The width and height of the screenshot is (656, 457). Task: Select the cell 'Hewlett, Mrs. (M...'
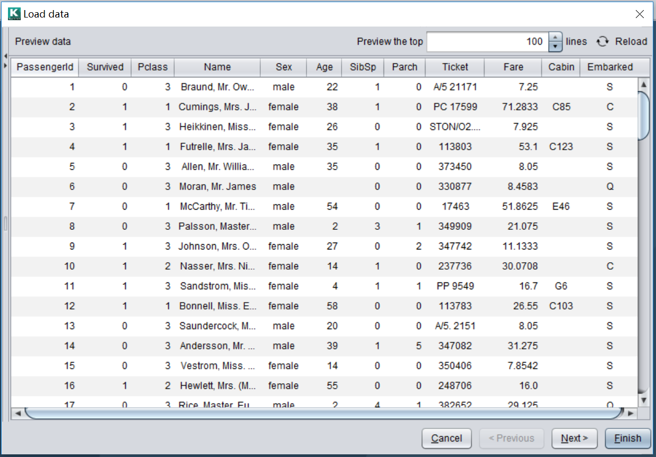click(x=217, y=385)
